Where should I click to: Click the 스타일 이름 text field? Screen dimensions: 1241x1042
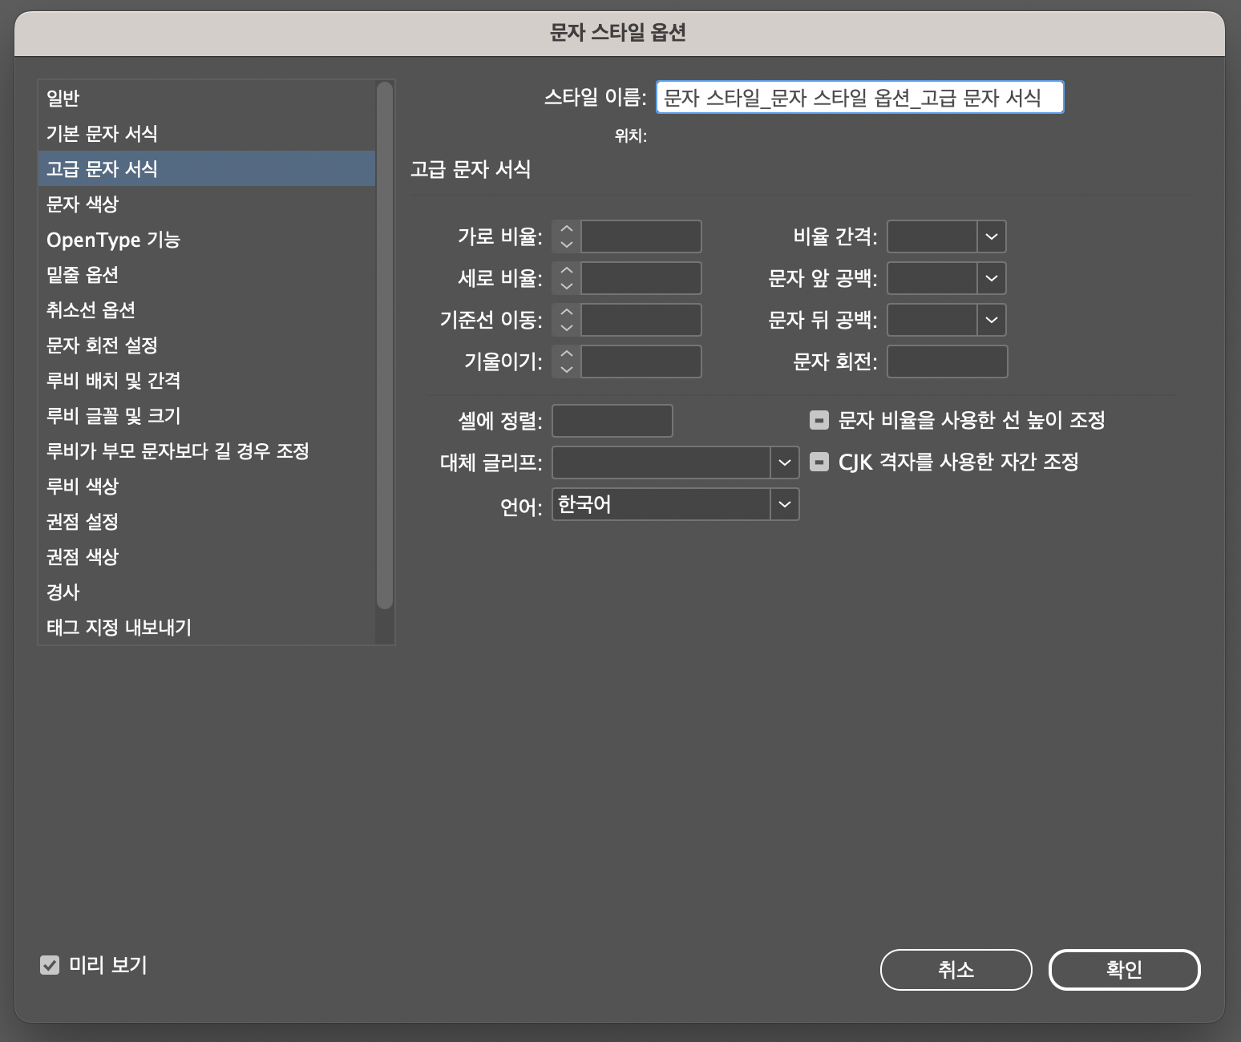coord(859,98)
